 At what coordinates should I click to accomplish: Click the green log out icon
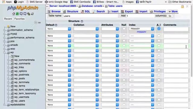click(17, 14)
